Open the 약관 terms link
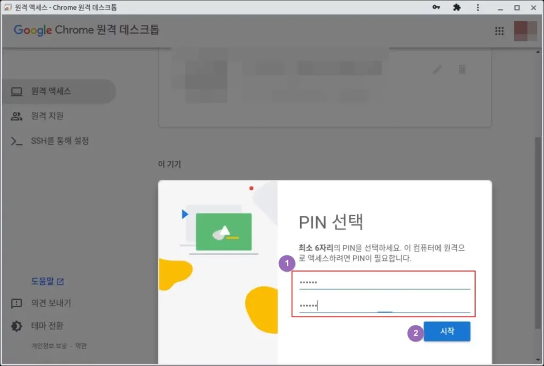 pos(81,346)
